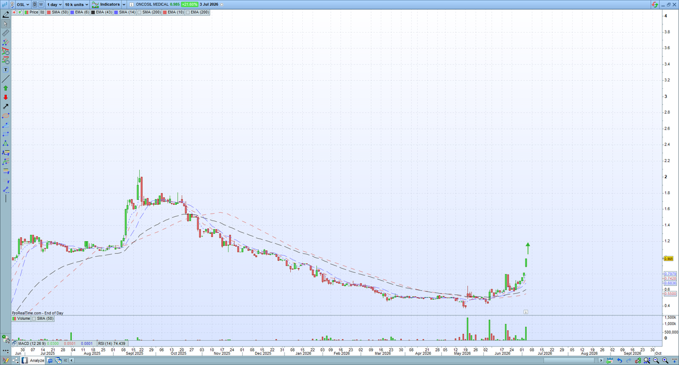Open the list icon next to Price

[x=42, y=12]
